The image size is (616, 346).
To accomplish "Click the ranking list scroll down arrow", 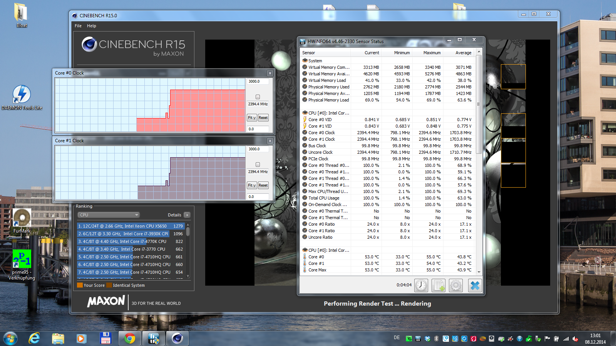I will pos(188,276).
